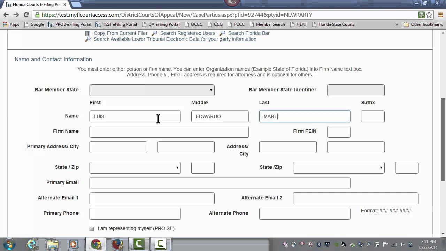The width and height of the screenshot is (446, 251).
Task: Go back with the browser back arrow
Action: pyautogui.click(x=6, y=15)
